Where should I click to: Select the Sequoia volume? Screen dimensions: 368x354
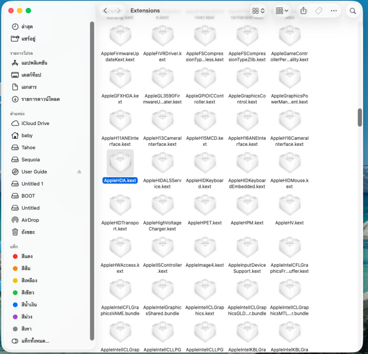pos(47,160)
